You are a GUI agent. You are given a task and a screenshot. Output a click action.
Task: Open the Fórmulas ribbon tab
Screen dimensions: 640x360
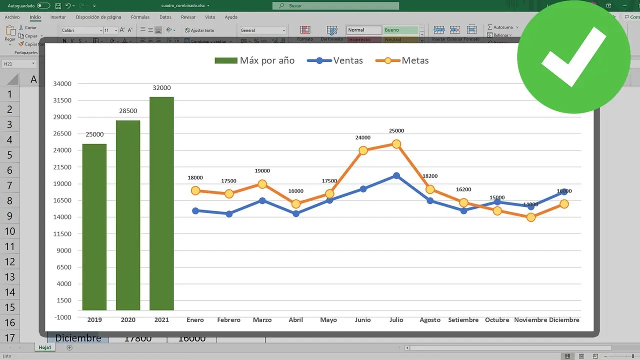pos(141,17)
